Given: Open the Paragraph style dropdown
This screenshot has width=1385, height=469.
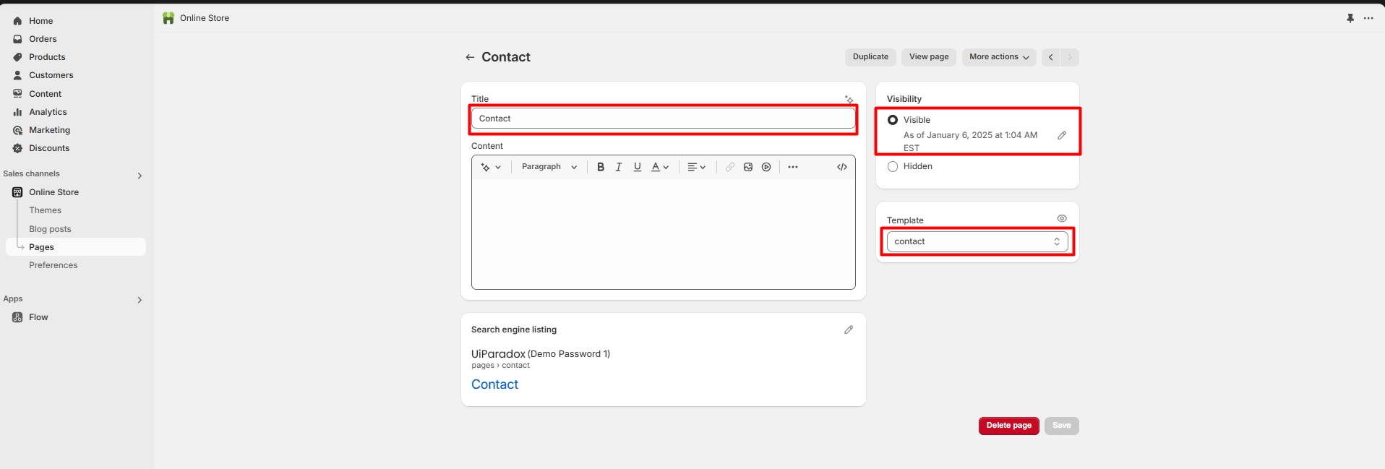Looking at the screenshot, I should click(549, 167).
